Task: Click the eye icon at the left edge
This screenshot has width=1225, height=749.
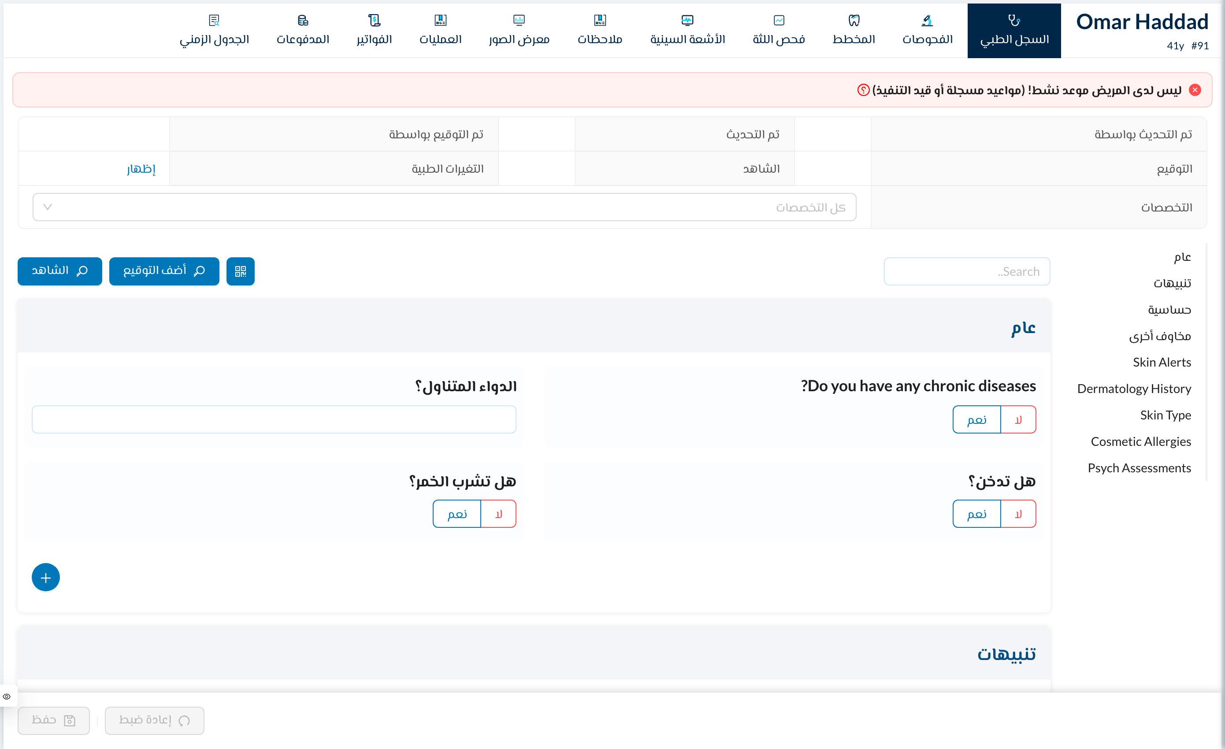Action: tap(7, 697)
